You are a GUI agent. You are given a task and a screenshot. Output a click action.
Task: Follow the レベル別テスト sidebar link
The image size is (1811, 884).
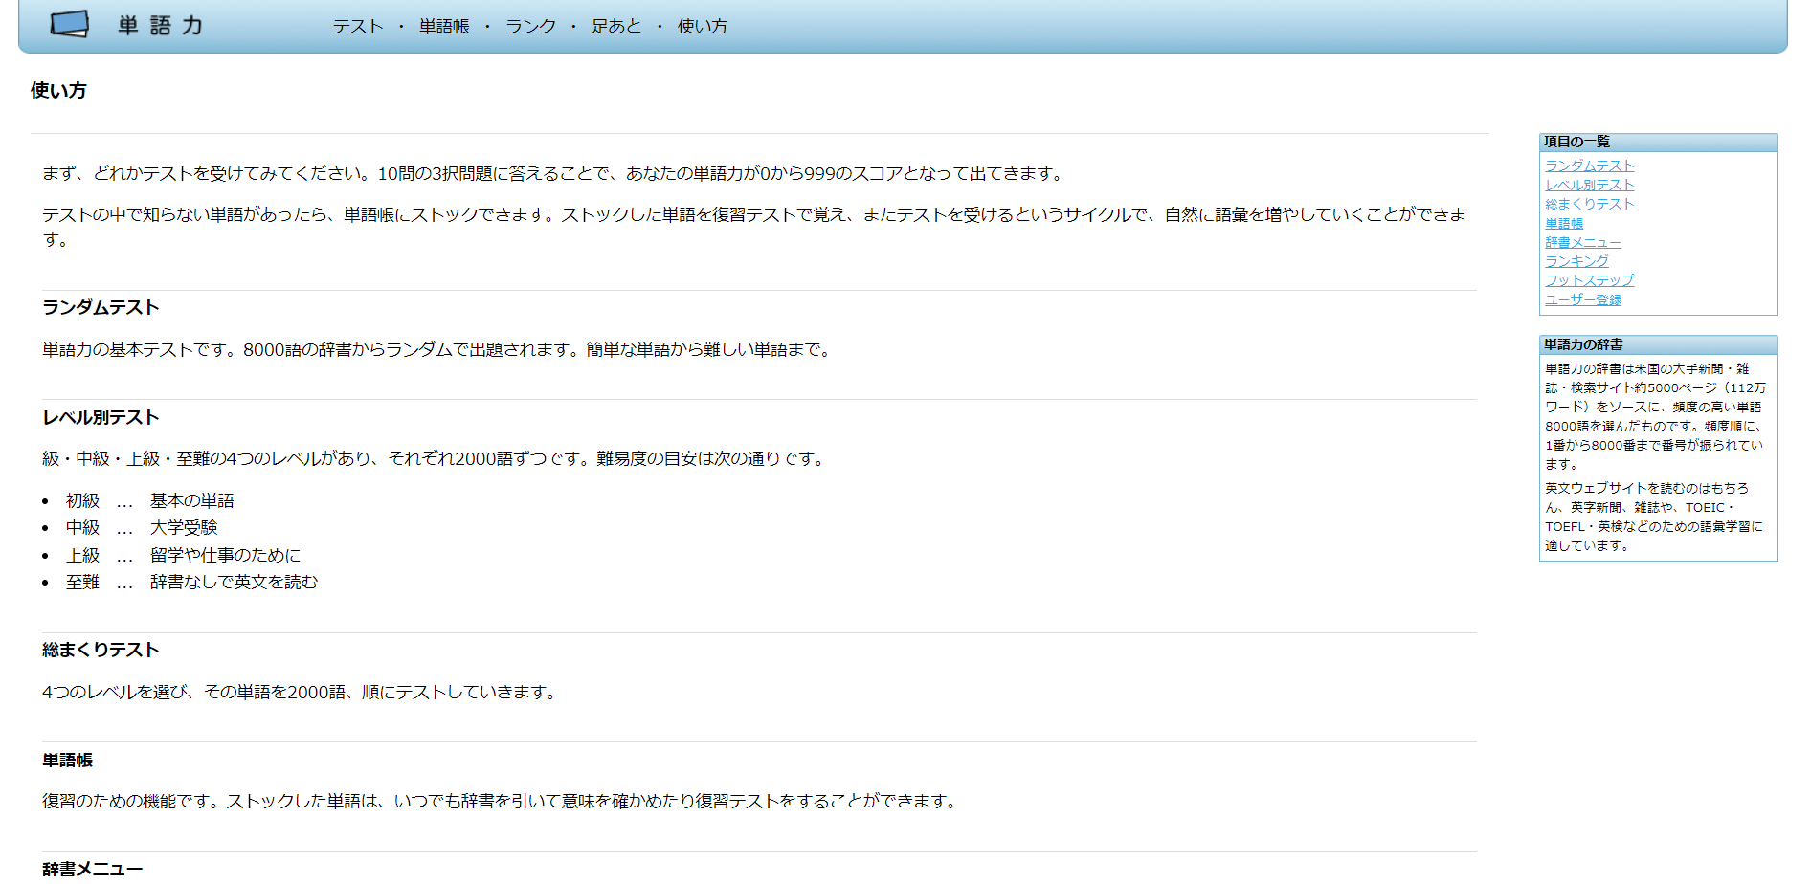(1589, 185)
